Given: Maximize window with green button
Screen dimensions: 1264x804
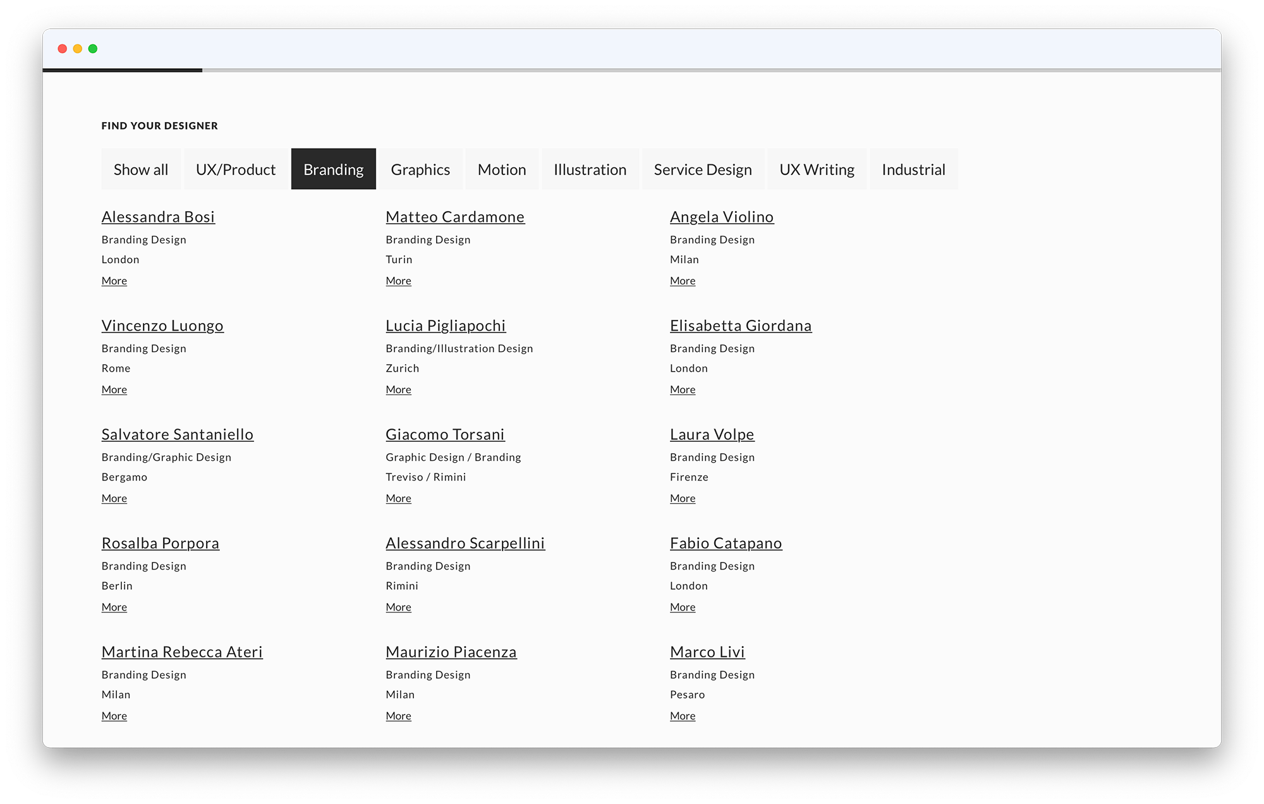Looking at the screenshot, I should (x=93, y=49).
